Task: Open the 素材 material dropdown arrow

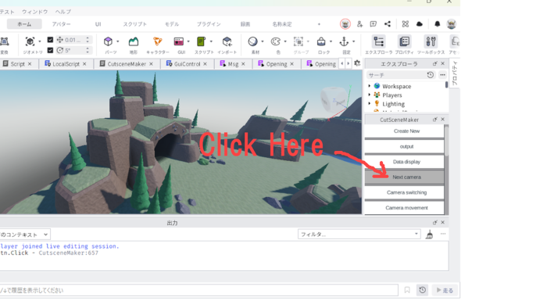Action: point(263,41)
